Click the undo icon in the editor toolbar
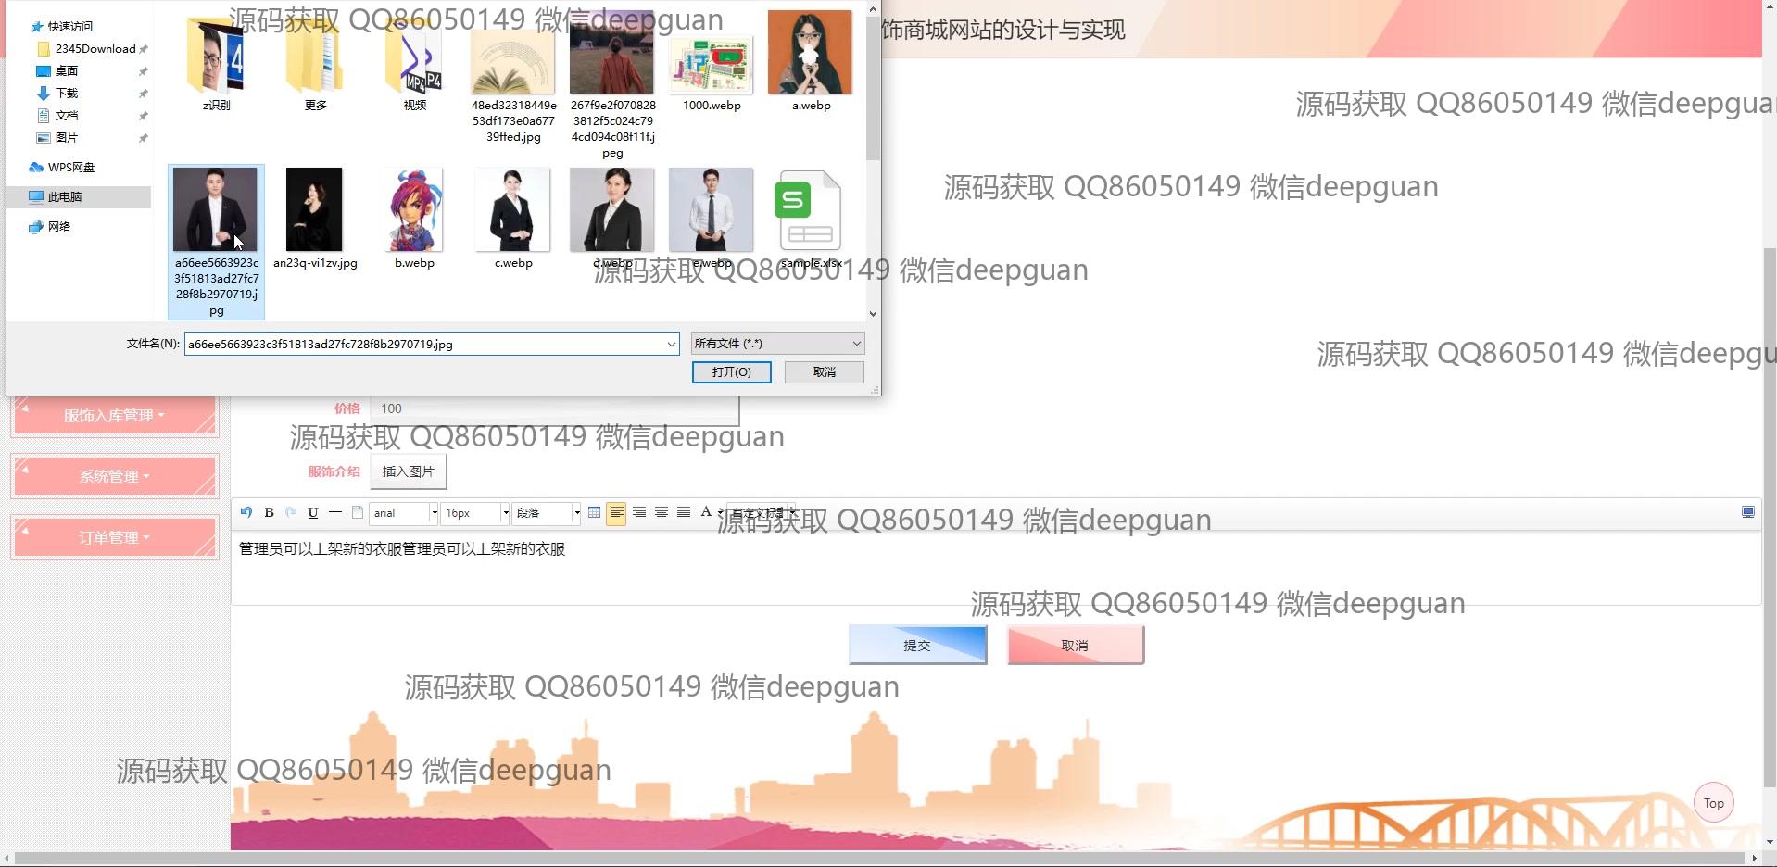This screenshot has height=867, width=1777. 246,512
